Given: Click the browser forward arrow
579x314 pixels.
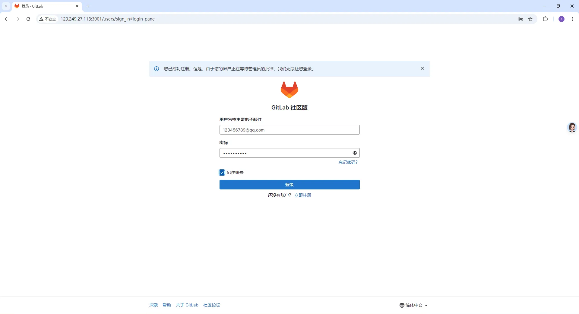Looking at the screenshot, I should pos(17,19).
